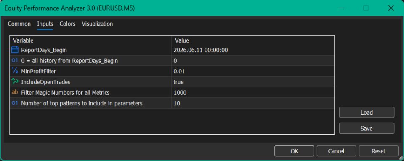Click the Save button
404x161 pixels.
367,128
